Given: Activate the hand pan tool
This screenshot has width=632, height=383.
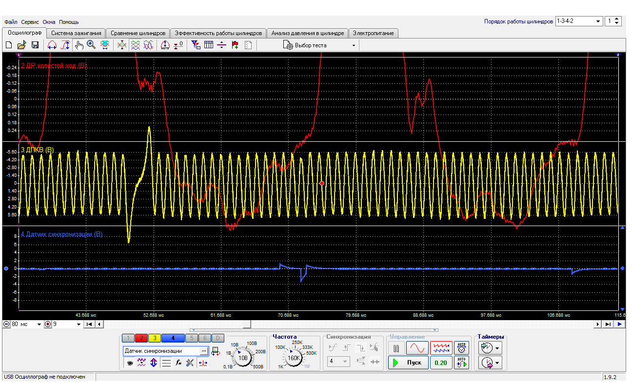Looking at the screenshot, I should 79,45.
